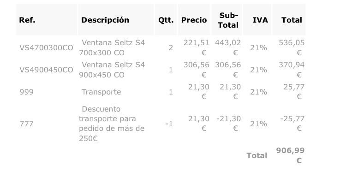Click the 370,94 € total value

pos(292,70)
